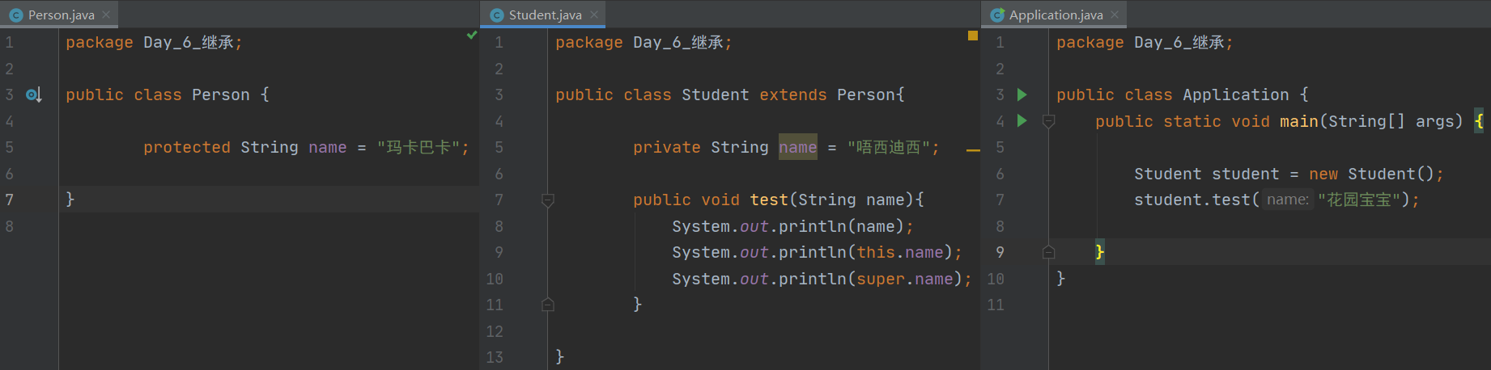Viewport: 1491px width, 370px height.
Task: Click the highlighted name field in Student.java
Action: (797, 147)
